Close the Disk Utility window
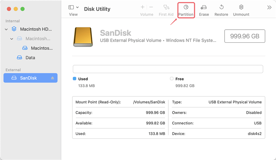The image size is (276, 160). point(9,9)
